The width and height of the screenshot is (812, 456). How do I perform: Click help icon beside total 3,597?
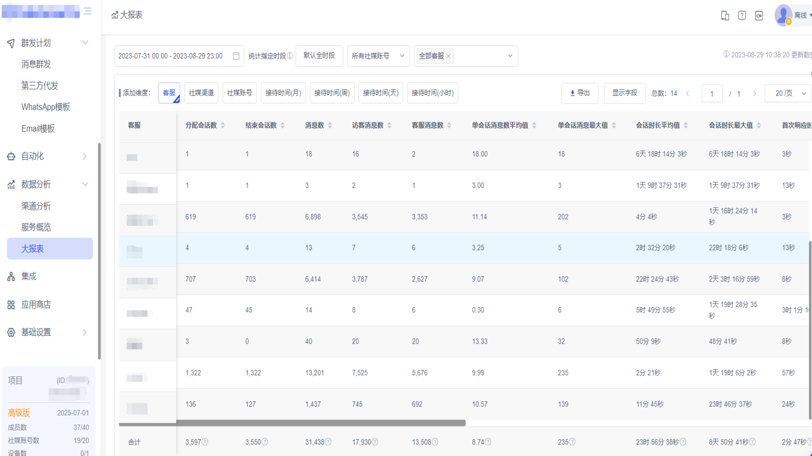click(205, 442)
